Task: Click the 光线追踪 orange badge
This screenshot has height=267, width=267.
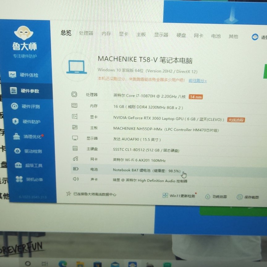Action: pos(236,120)
